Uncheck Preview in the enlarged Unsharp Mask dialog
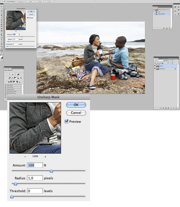The image size is (180, 207). (x=67, y=121)
